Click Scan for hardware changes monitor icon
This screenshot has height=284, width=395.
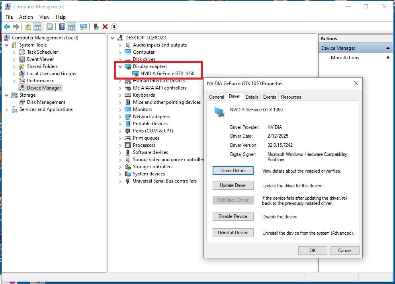(x=84, y=27)
